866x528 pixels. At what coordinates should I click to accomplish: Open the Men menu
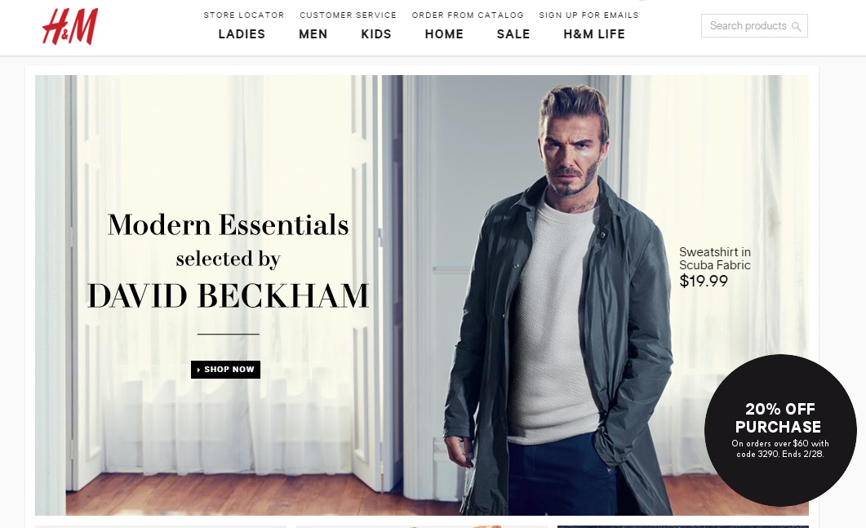(313, 34)
